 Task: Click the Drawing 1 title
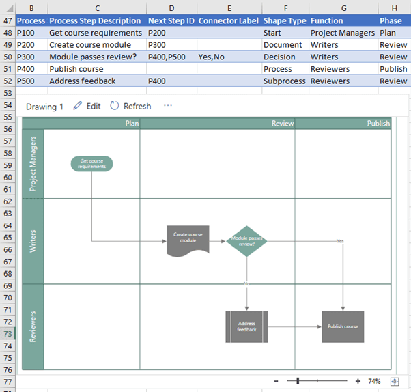44,107
